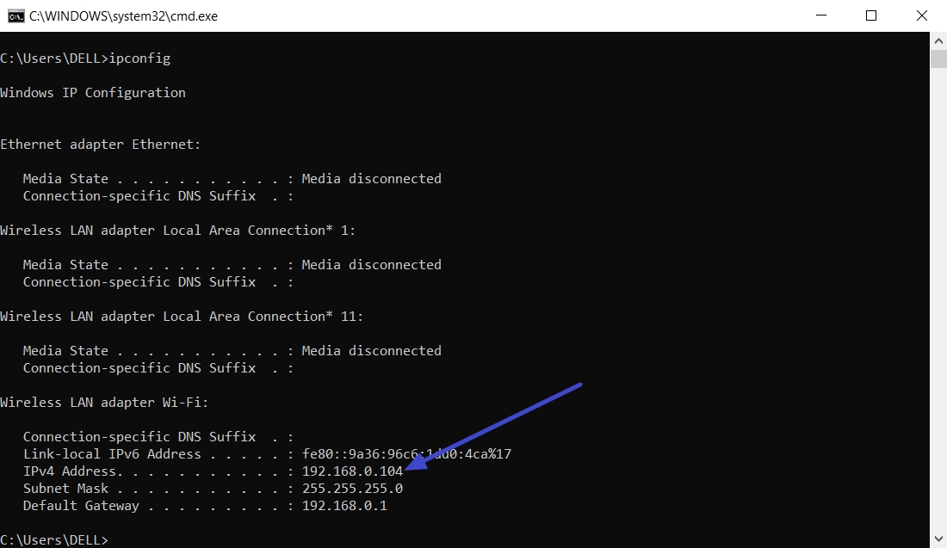Screen dimensions: 947x548
Task: Click the Link-local IPv6 Address value
Action: point(406,454)
